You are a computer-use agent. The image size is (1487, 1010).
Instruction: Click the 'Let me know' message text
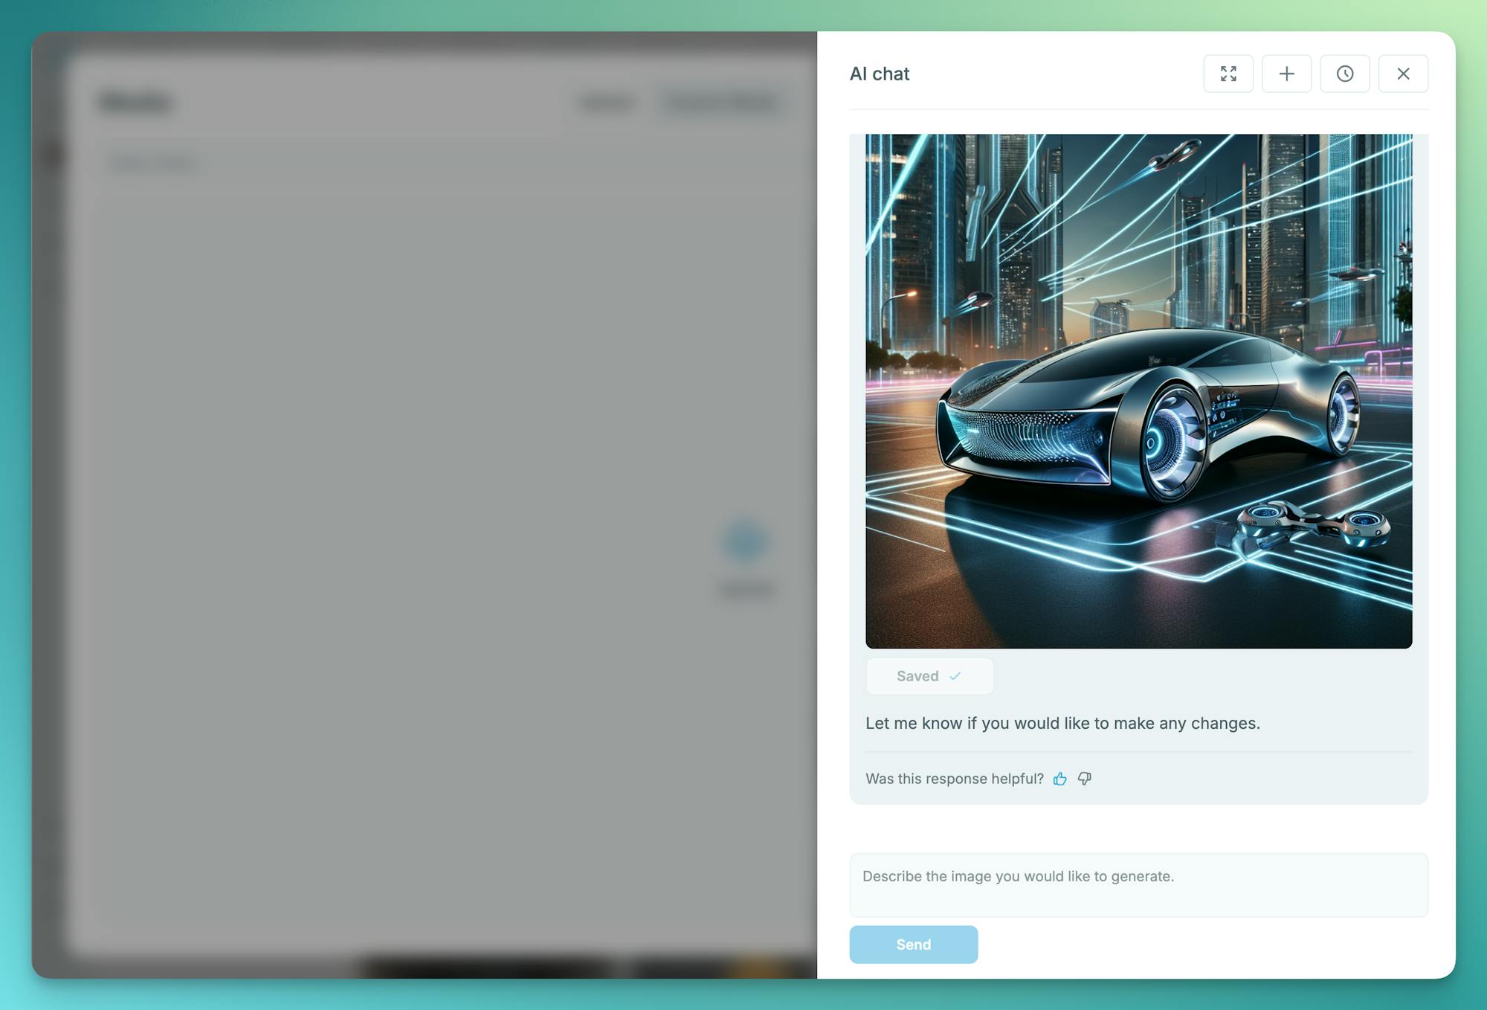coord(1062,723)
